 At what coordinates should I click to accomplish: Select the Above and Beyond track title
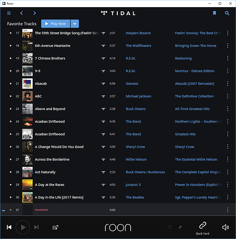click(x=50, y=109)
